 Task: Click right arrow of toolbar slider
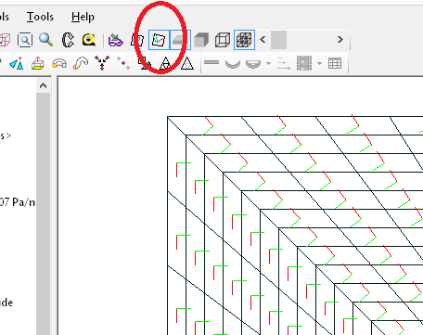pos(340,40)
